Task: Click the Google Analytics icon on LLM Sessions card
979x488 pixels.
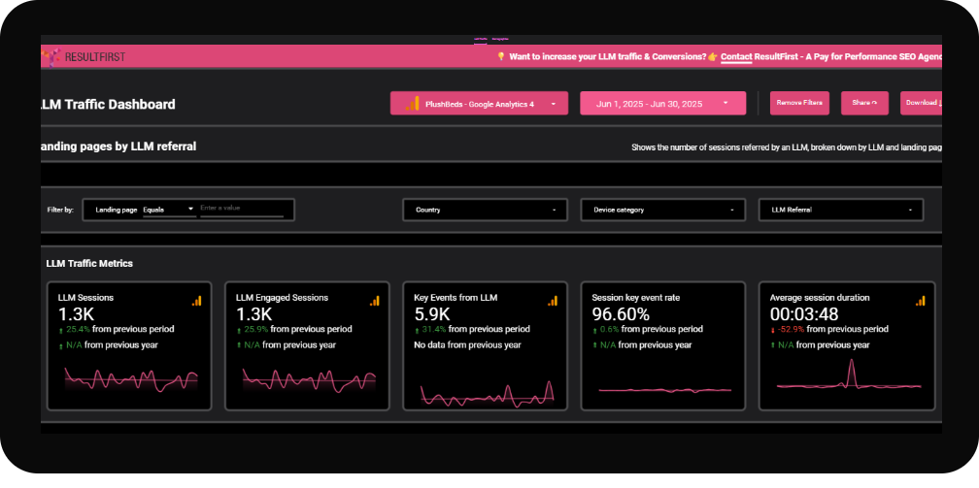Action: click(x=197, y=301)
